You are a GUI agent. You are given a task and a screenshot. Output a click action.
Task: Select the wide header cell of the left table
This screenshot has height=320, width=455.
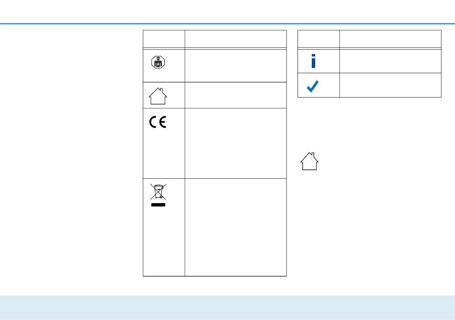(x=236, y=39)
